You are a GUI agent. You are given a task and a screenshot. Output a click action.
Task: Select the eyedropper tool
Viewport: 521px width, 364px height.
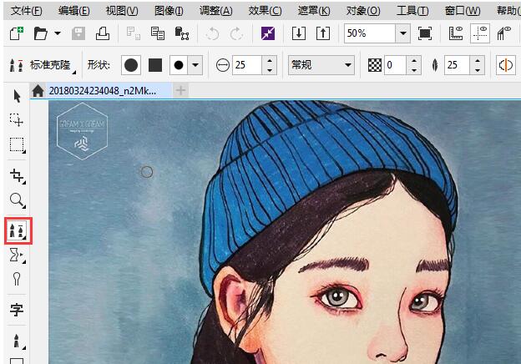[17, 279]
